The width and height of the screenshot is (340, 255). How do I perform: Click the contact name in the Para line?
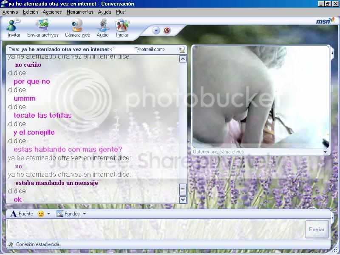[x=65, y=49]
